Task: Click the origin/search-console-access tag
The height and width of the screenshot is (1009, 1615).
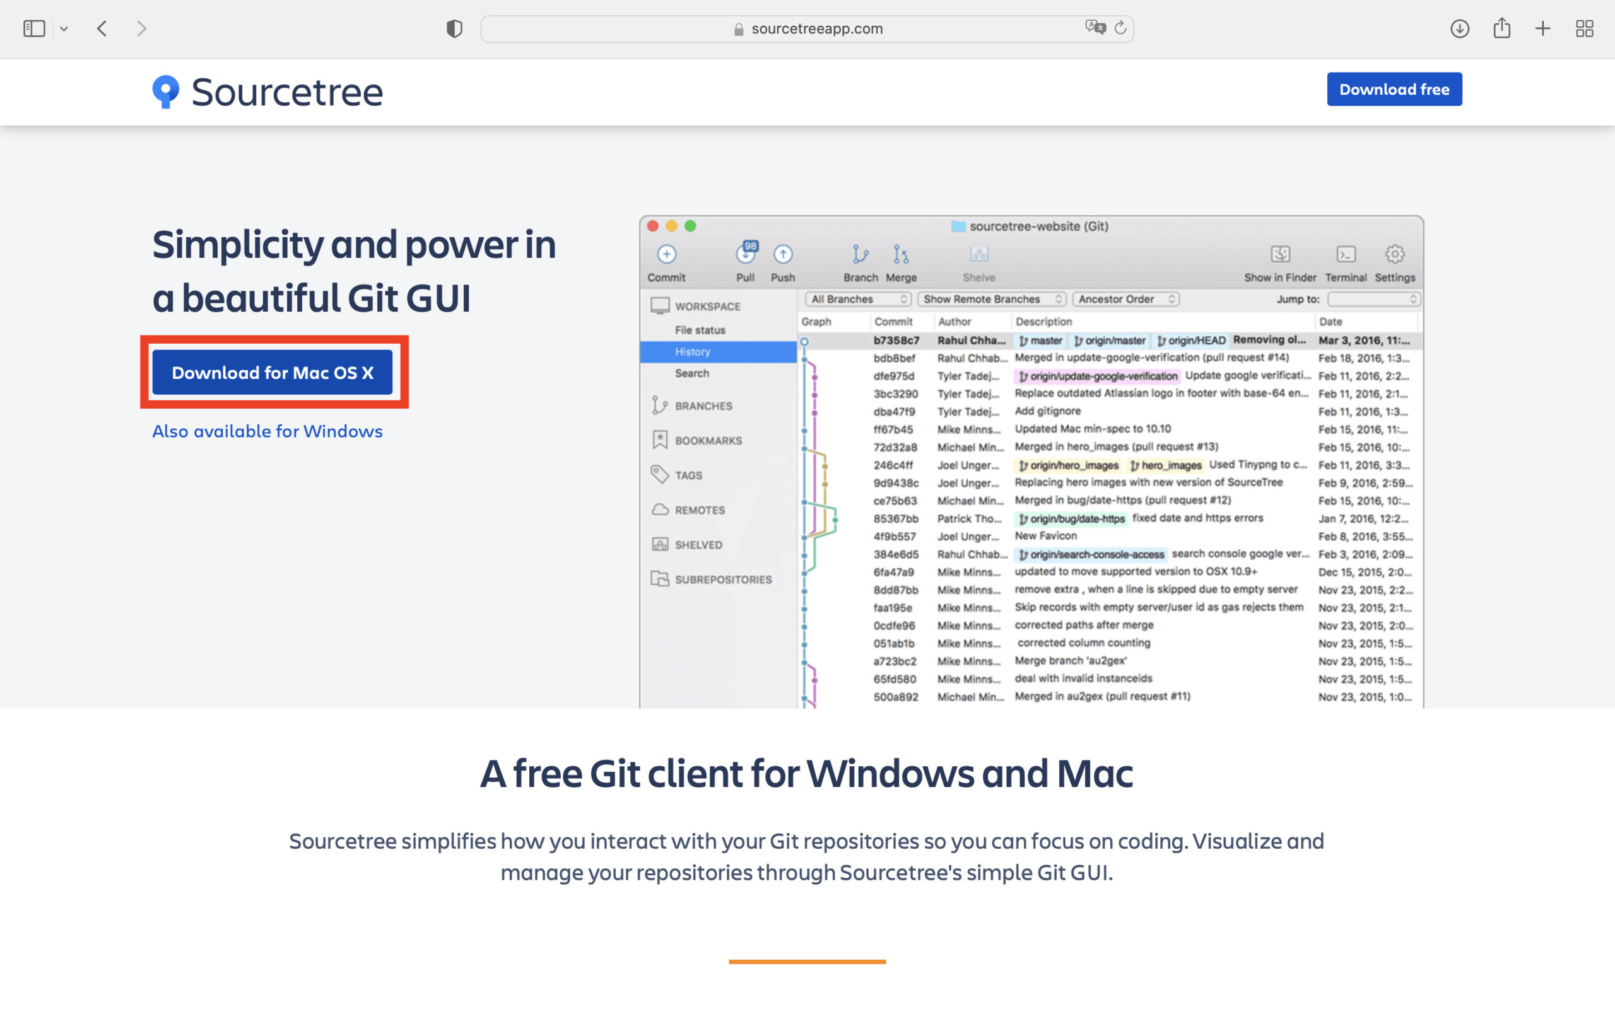Action: click(x=1091, y=554)
